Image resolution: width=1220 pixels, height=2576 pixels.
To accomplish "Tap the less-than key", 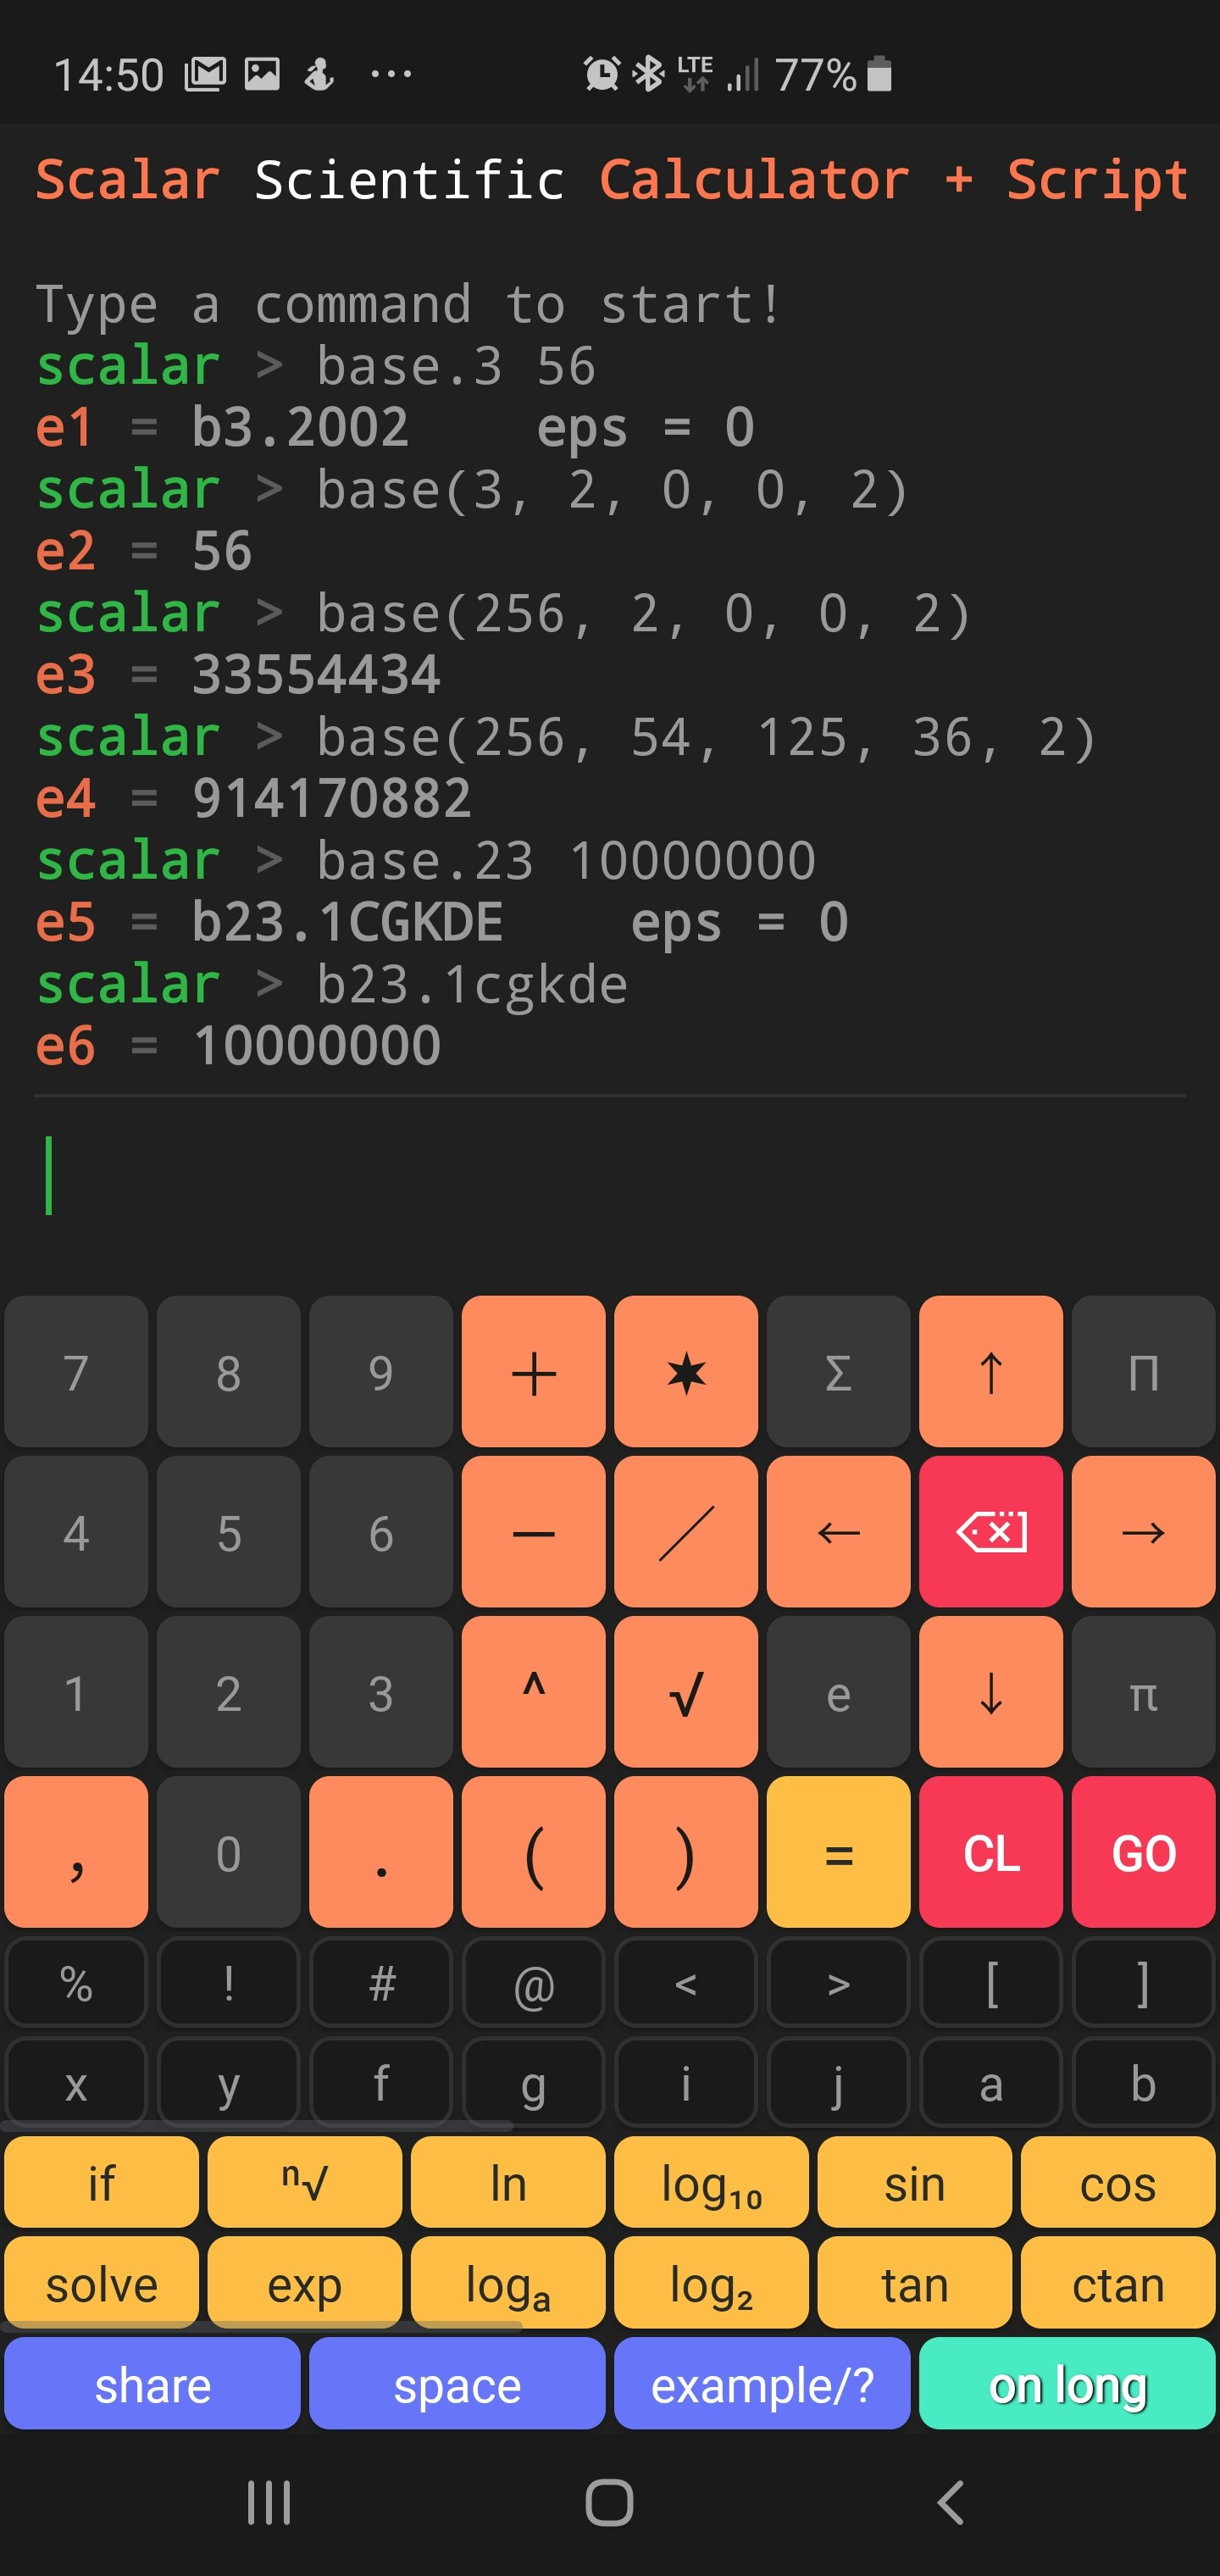I will point(686,1982).
